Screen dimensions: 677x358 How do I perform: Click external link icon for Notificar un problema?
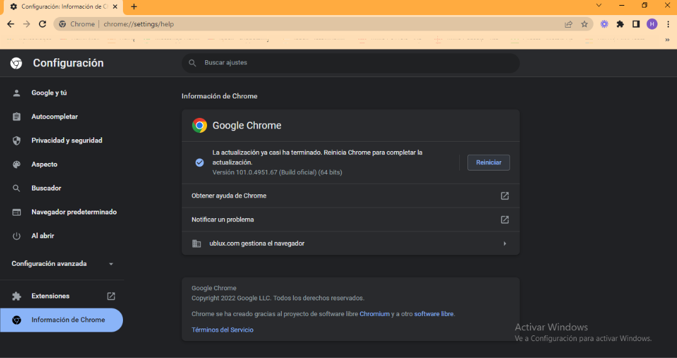tap(504, 219)
